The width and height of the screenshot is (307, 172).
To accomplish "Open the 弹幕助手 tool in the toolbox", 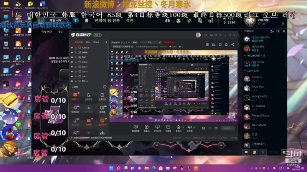I will point(75,97).
